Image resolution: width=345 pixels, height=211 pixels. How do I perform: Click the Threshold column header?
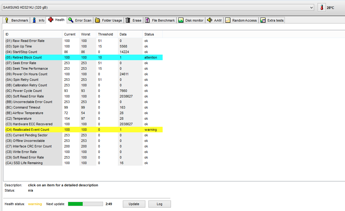coord(107,34)
